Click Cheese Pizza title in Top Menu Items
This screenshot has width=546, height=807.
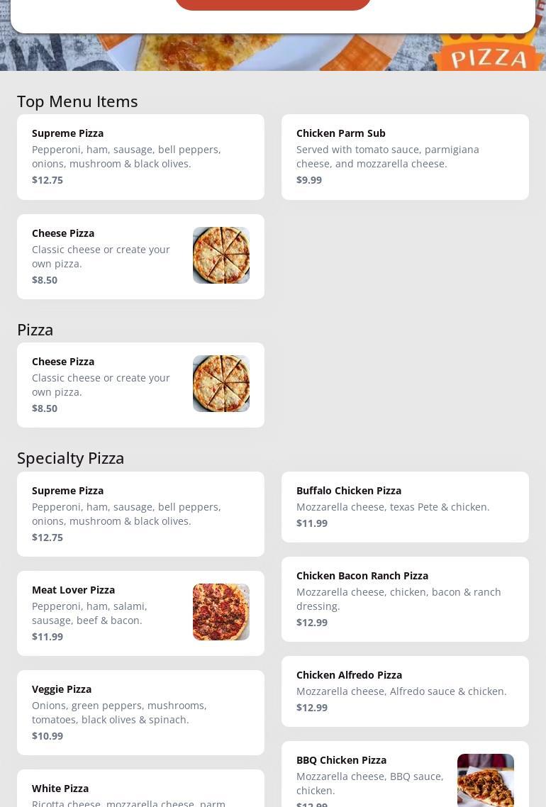63,233
